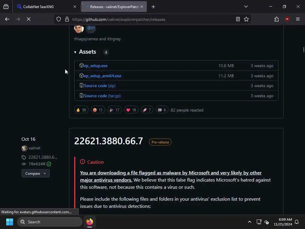Click package icon beside ep_setup.exe

pos(82,65)
